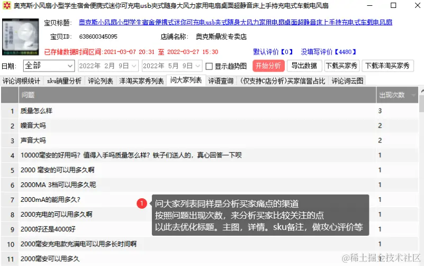Click count 3 in 质量怎么样 row
Screen dimensions: 424x266
380,111
